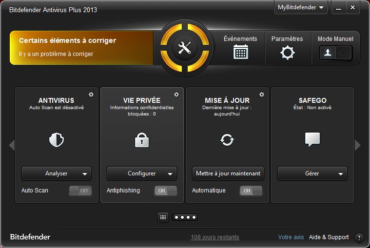
Task: Click the yellow Certains éléments à corriger banner
Action: pyautogui.click(x=81, y=48)
